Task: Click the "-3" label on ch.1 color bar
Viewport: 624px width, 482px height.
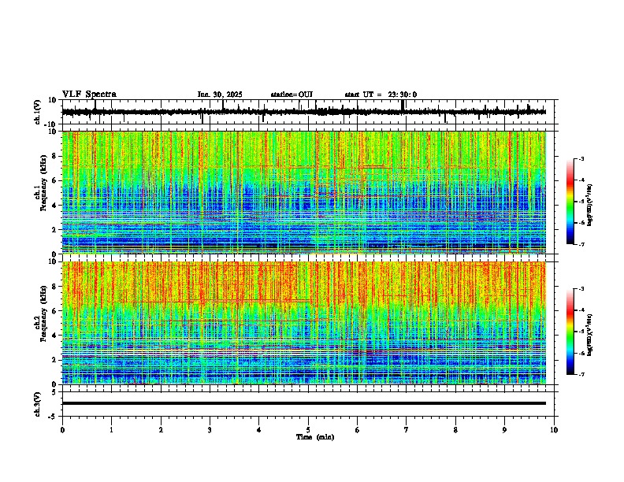Action: click(x=581, y=158)
